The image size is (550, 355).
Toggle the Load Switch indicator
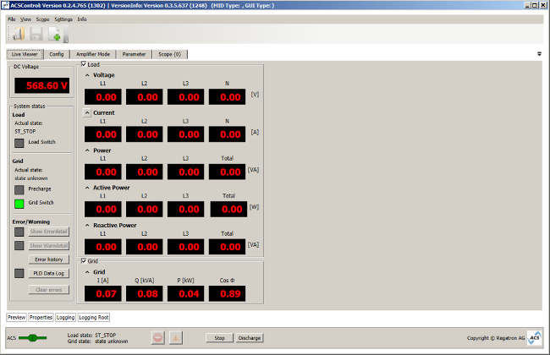tap(19, 143)
